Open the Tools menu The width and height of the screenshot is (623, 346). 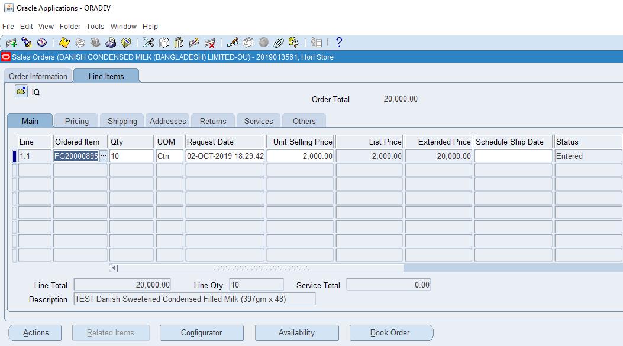coord(95,27)
